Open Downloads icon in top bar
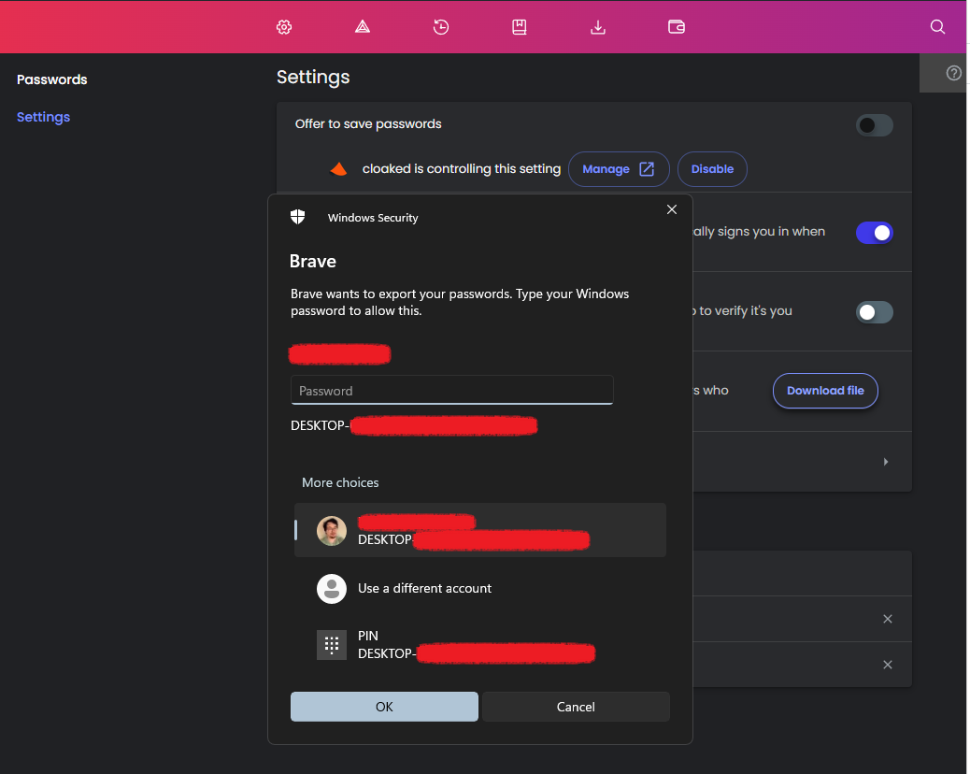 coord(598,27)
